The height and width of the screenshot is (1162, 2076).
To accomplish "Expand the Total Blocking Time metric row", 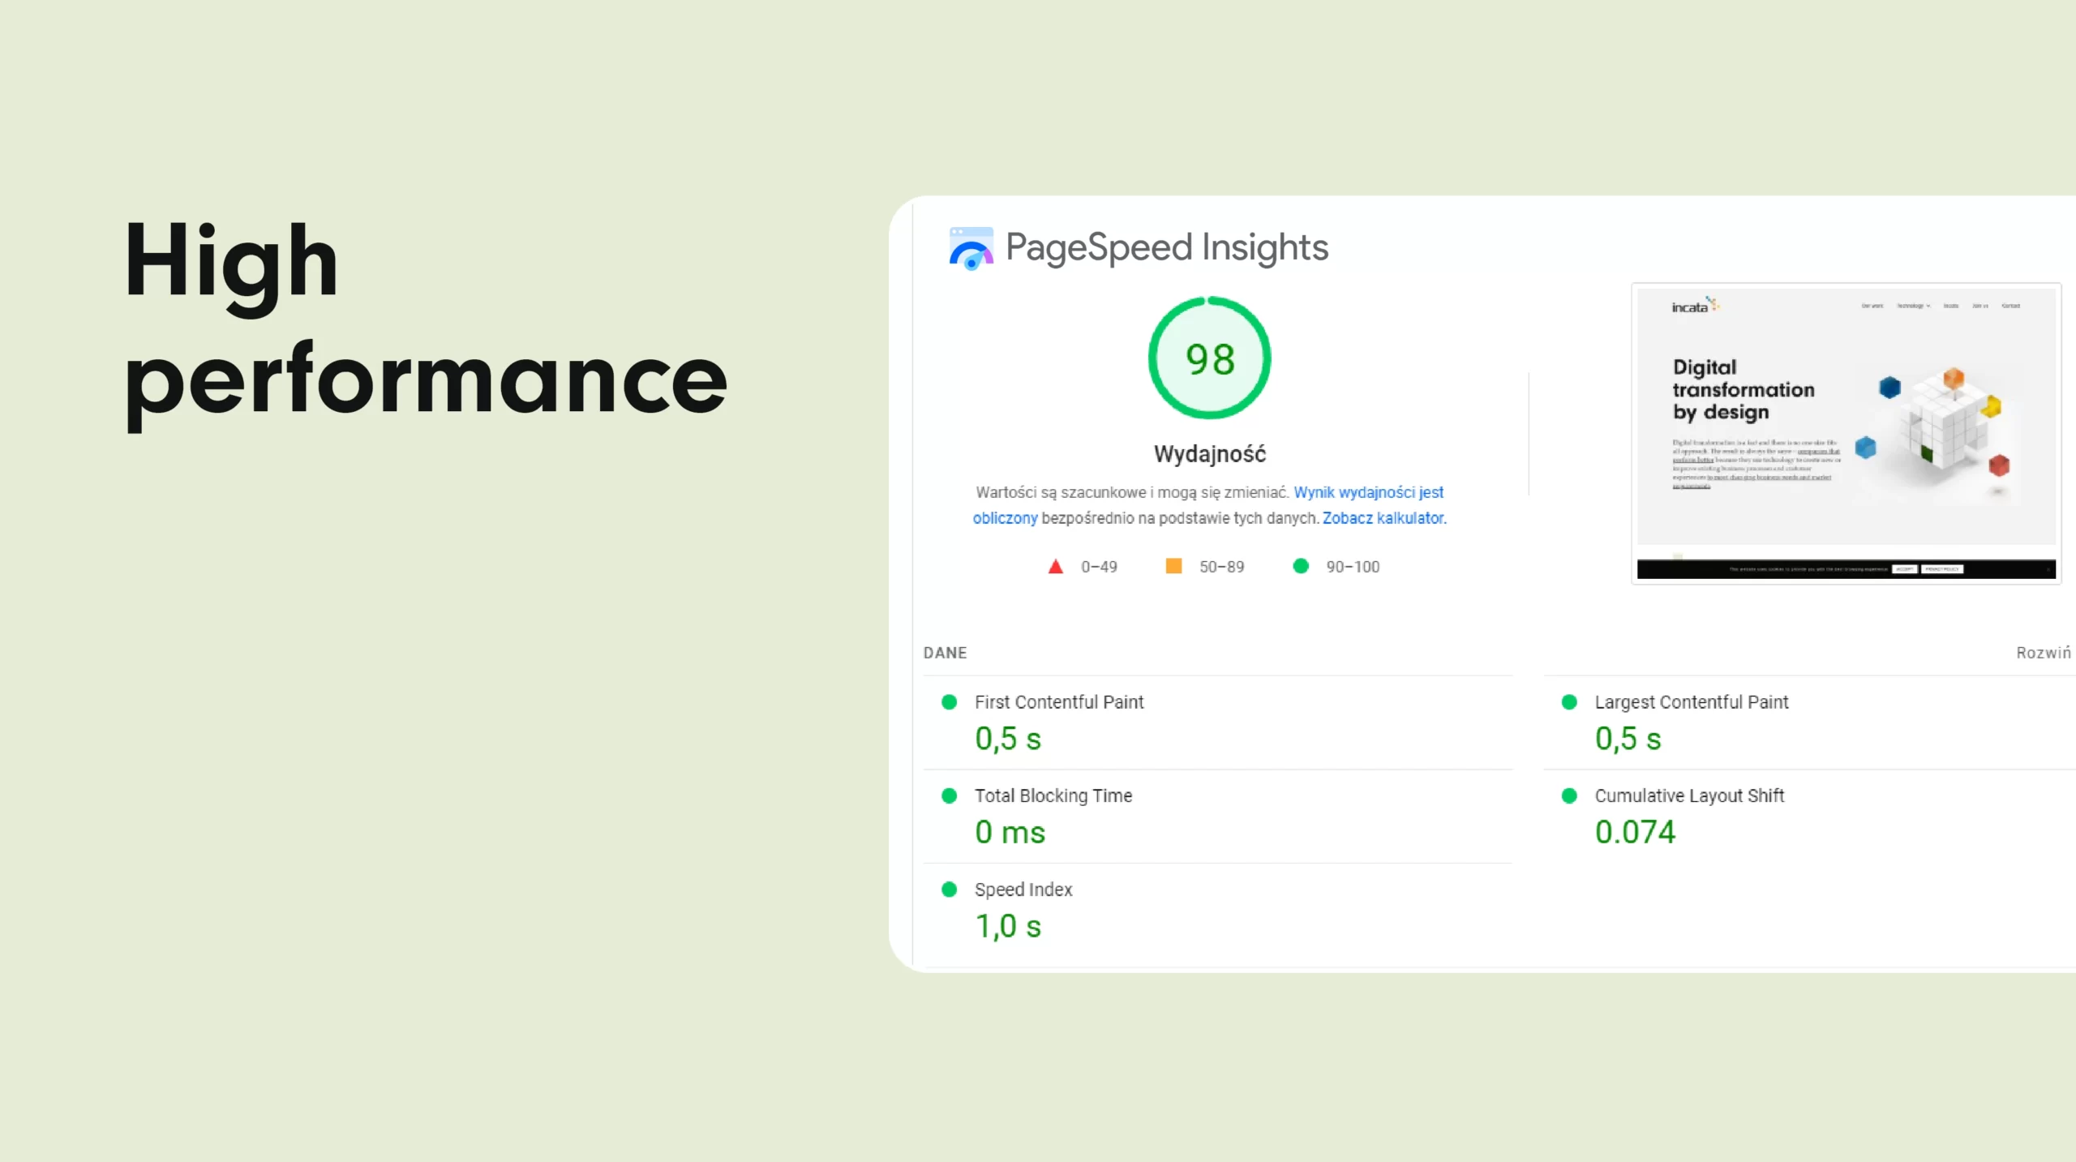I will (x=1053, y=795).
